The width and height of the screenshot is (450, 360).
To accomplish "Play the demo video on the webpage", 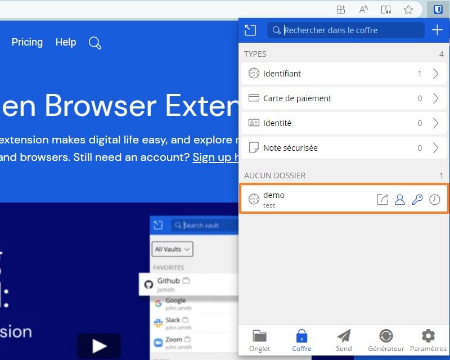I will (98, 346).
